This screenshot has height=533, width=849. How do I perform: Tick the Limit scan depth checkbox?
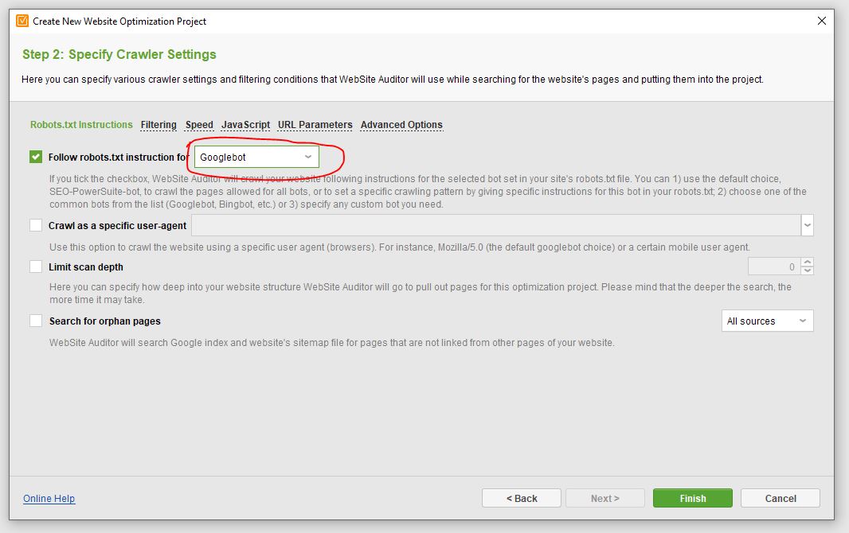[x=36, y=267]
